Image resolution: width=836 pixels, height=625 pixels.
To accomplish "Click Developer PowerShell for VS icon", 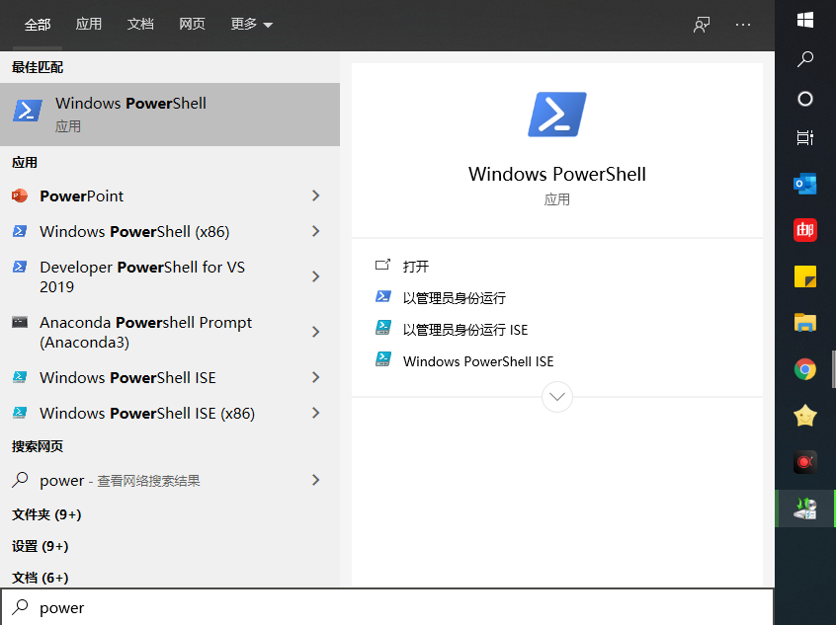I will (x=20, y=267).
